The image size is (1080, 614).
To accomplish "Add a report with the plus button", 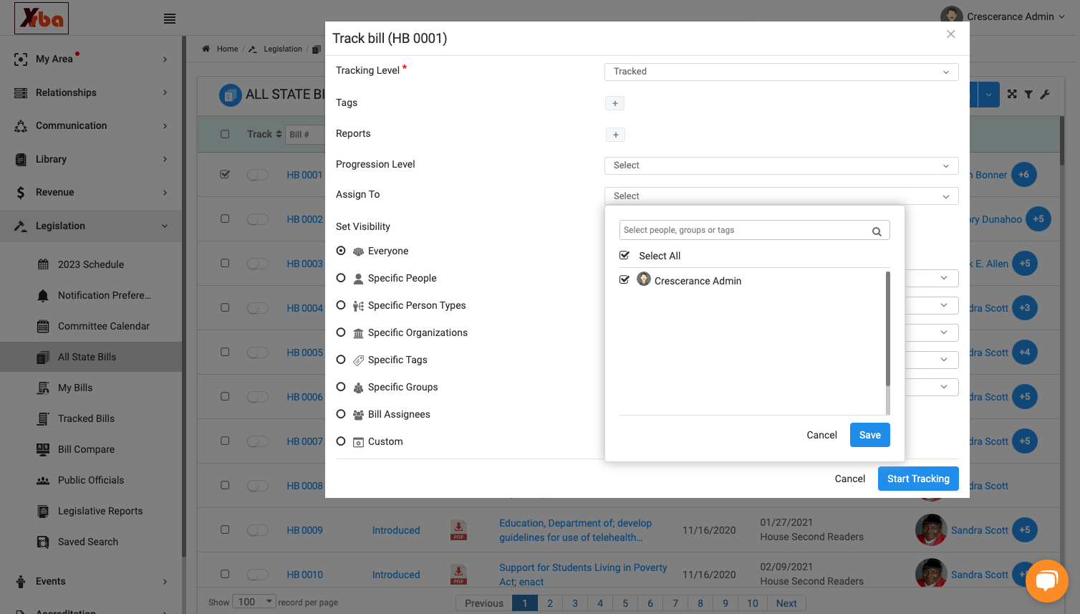I will point(615,135).
